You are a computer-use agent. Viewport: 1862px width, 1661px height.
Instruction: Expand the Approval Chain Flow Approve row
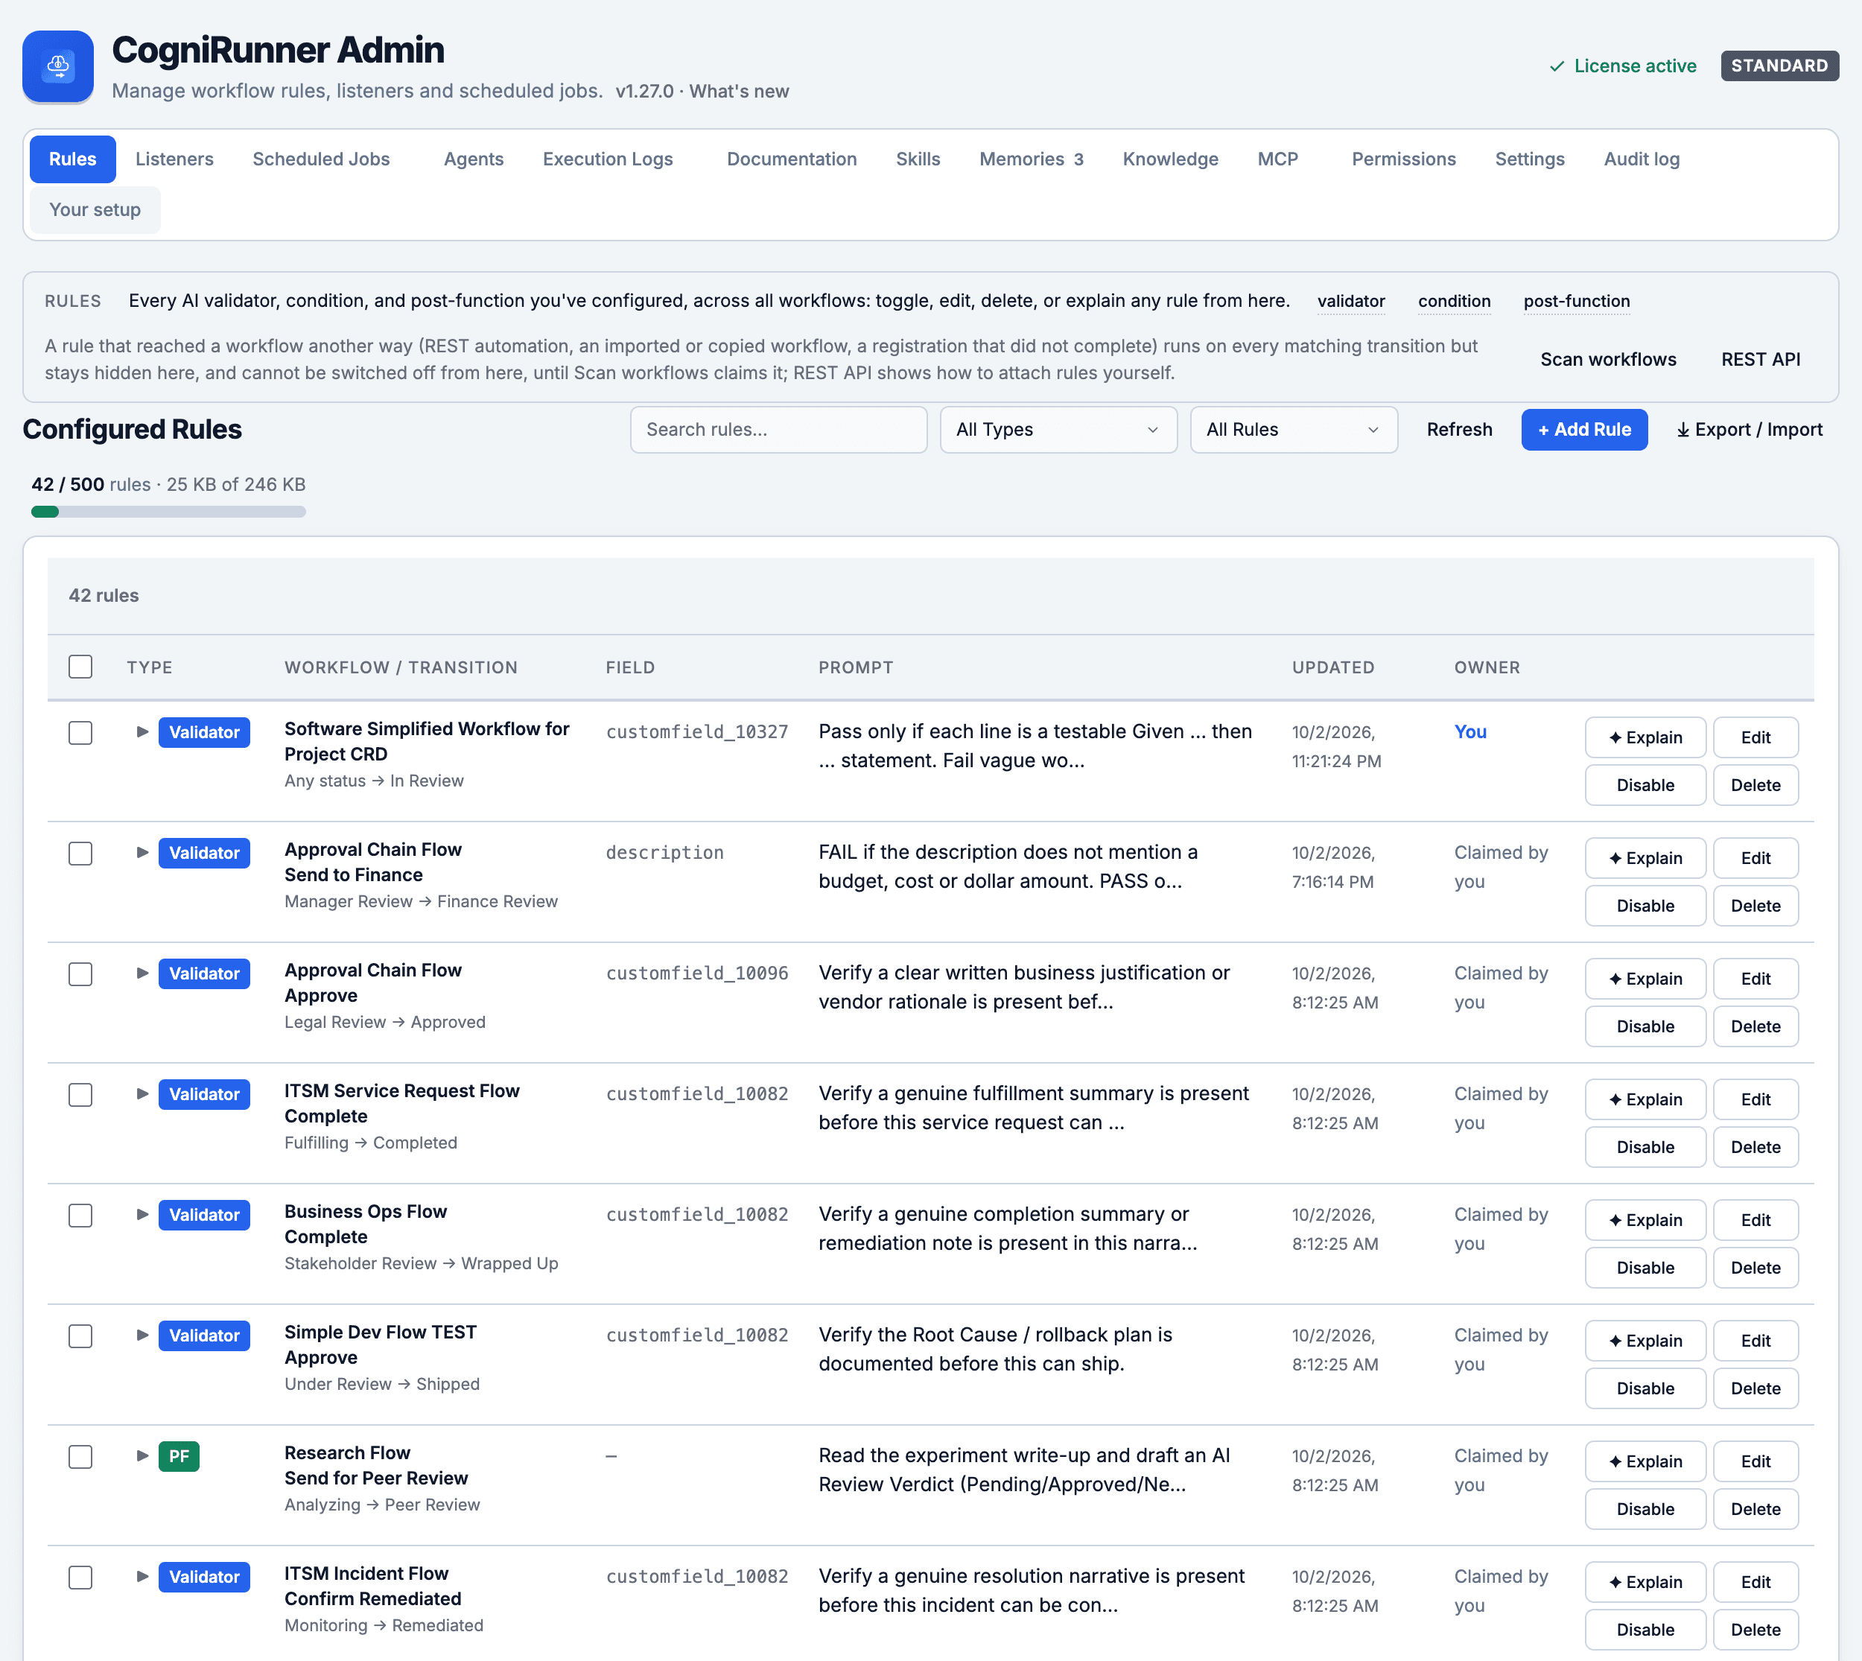pos(142,973)
